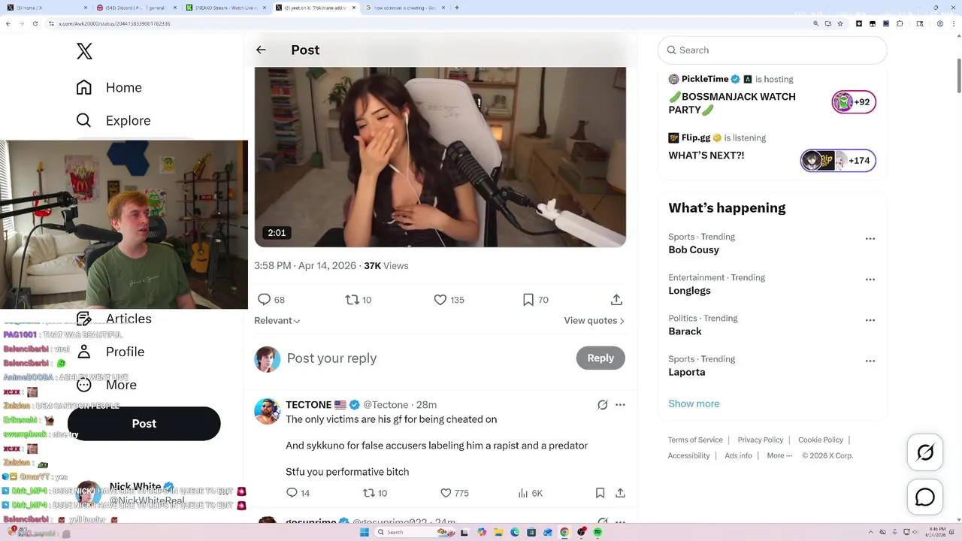Switch to the Discord browser tab
This screenshot has height=541, width=962.
[138, 8]
